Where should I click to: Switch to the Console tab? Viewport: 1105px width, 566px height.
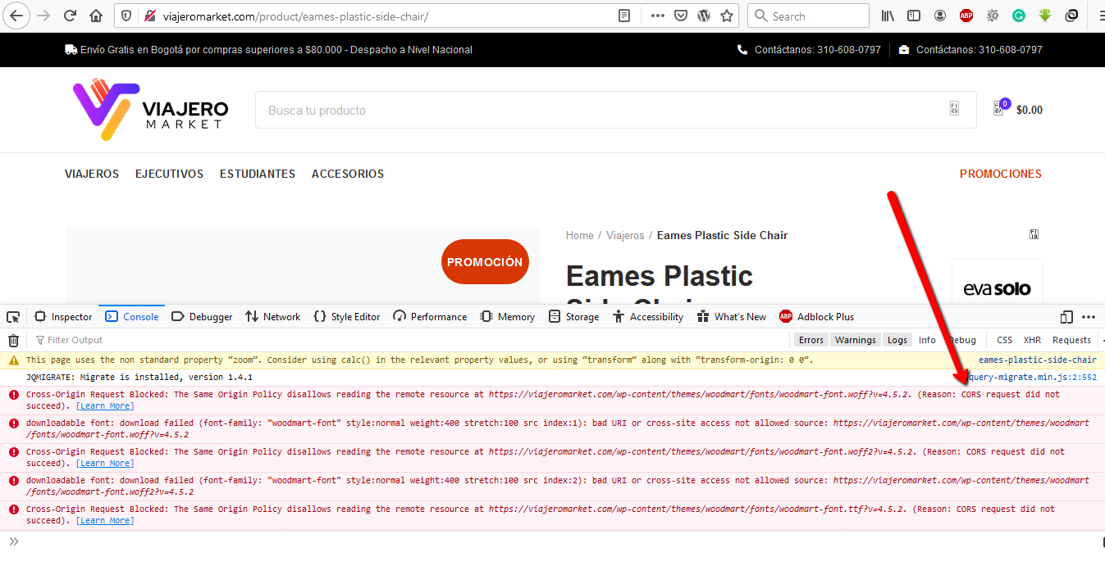click(x=132, y=317)
